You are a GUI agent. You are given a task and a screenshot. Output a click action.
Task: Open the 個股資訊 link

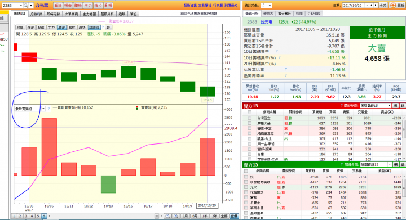click(190, 6)
